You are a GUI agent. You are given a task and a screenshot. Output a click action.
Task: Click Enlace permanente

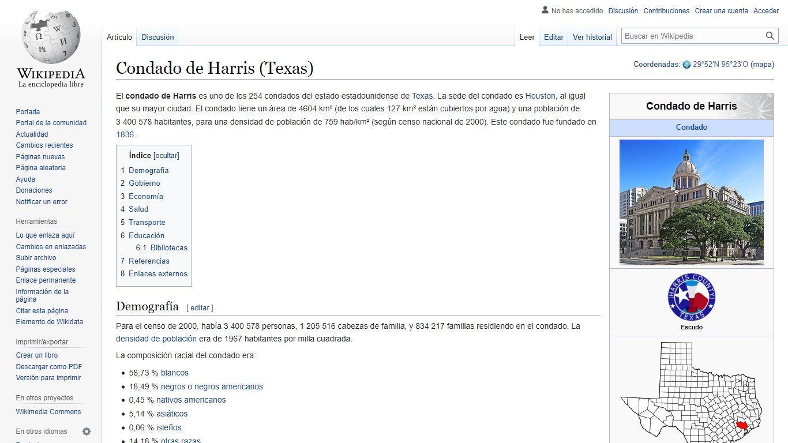click(46, 280)
